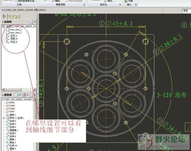The height and width of the screenshot is (151, 191).
Task: Expand the 格式化 ribbon group
Action: point(120,5)
